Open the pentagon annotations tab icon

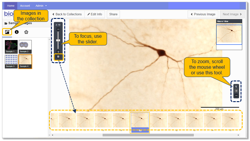[26, 32]
